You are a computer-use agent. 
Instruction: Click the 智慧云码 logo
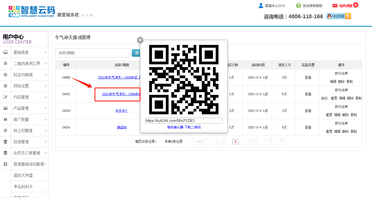click(32, 12)
